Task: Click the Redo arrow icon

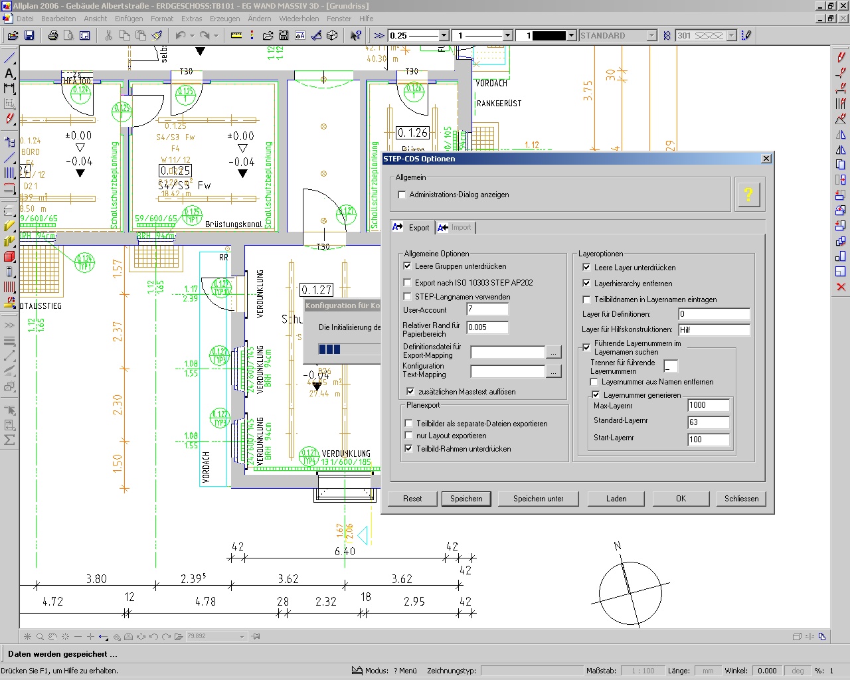Action: click(205, 35)
